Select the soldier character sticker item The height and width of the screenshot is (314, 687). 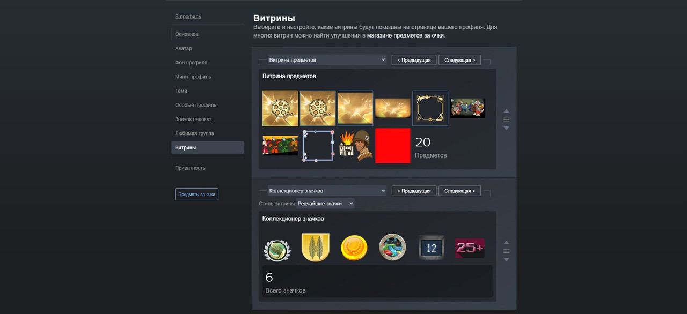pos(355,145)
